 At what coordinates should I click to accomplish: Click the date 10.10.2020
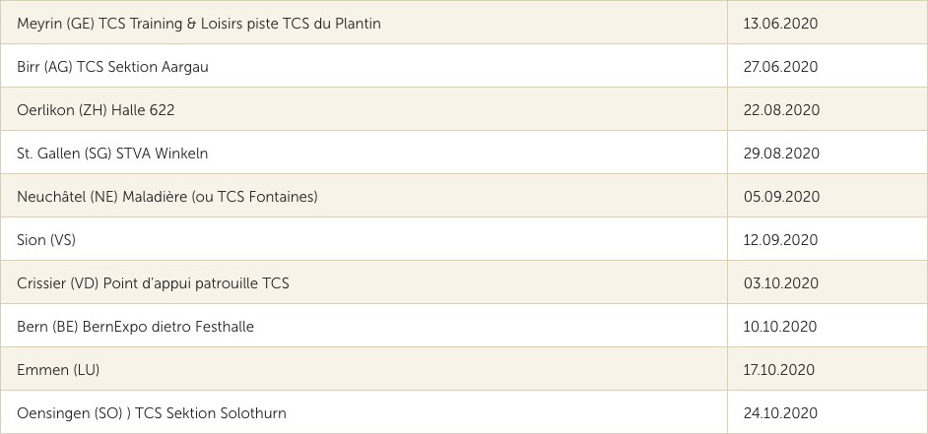click(781, 327)
